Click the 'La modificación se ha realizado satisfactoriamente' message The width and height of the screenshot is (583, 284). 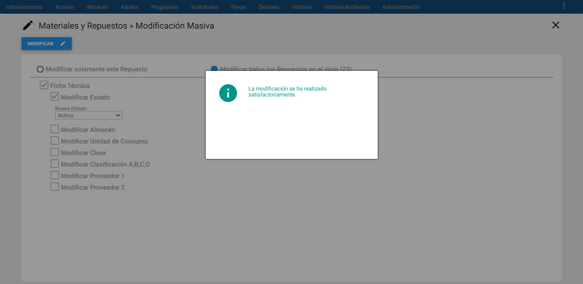[x=287, y=91]
